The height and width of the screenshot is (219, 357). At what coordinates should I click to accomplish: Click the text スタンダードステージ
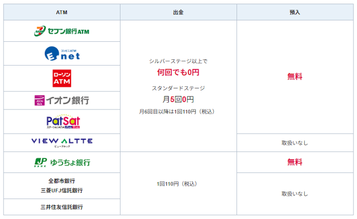tap(178, 88)
